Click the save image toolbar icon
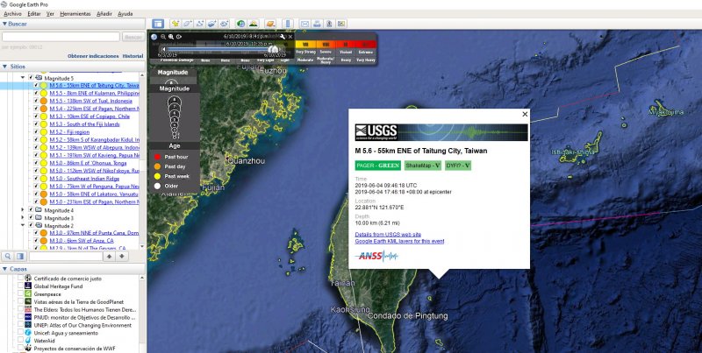702x353 pixels. click(329, 24)
